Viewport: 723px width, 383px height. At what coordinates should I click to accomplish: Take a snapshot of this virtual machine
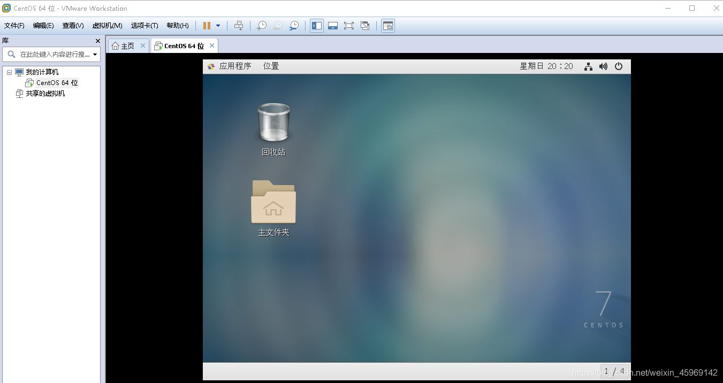[x=262, y=26]
